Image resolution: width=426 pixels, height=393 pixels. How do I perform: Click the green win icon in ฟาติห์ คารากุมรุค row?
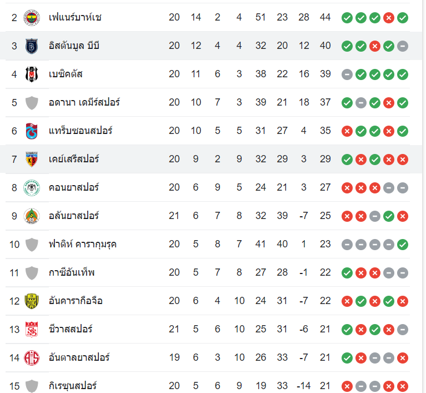403,245
